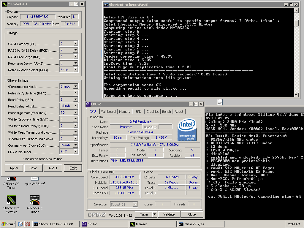Switch to Mainboard tab in CPU-Z
This screenshot has height=228, width=304.
coord(108,112)
